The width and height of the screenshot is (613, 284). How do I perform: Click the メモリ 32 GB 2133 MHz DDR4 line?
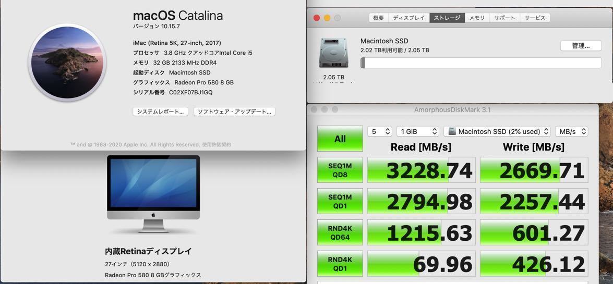click(175, 63)
